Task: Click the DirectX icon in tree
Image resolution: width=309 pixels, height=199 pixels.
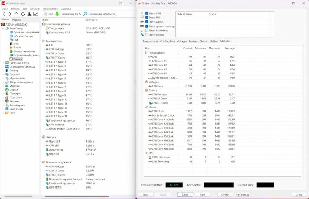Action: click(x=7, y=90)
